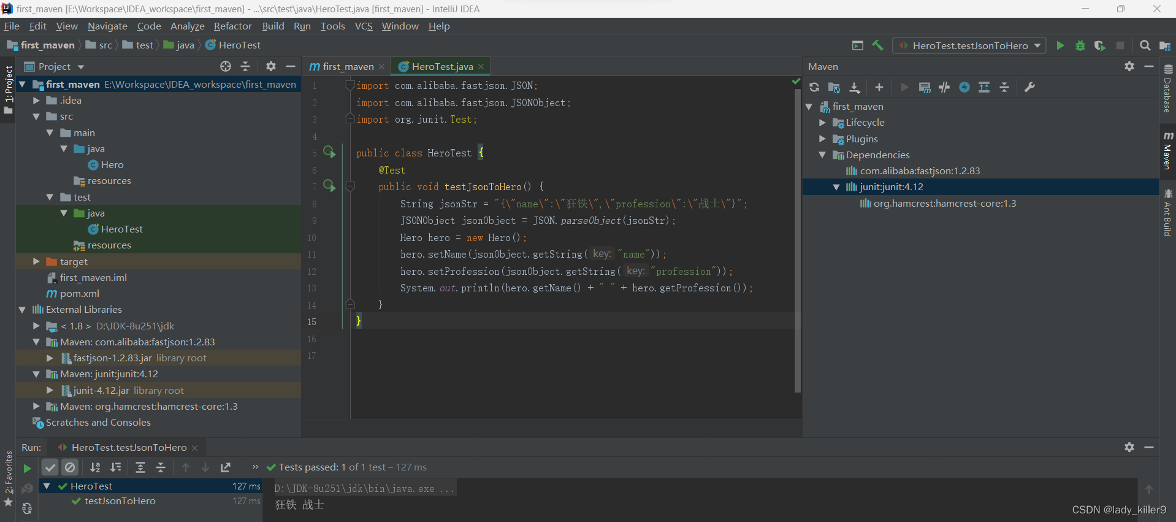Click the editor vertical scrollbar
1176x522 pixels.
(x=798, y=239)
